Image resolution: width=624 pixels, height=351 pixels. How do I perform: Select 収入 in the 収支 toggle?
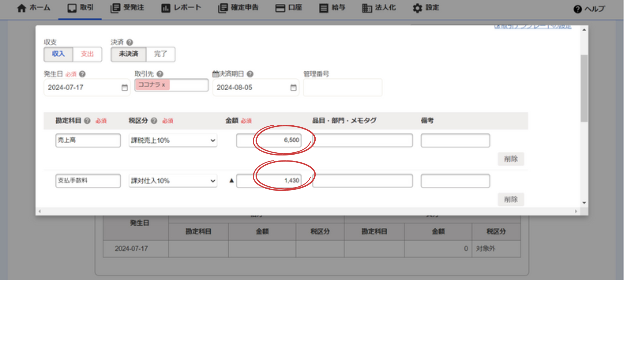[x=58, y=54]
